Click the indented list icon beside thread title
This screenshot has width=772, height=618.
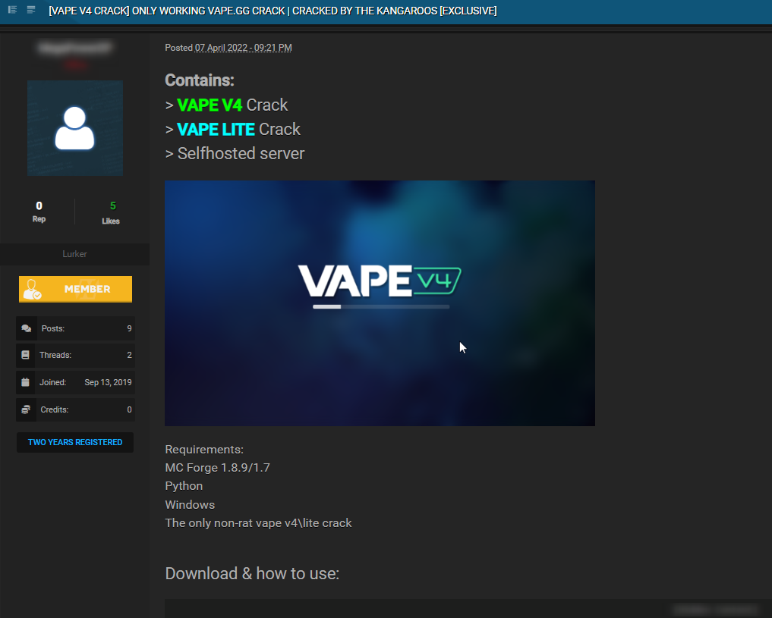(x=12, y=10)
